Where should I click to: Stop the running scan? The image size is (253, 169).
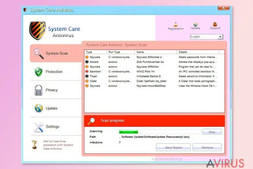coord(212,132)
